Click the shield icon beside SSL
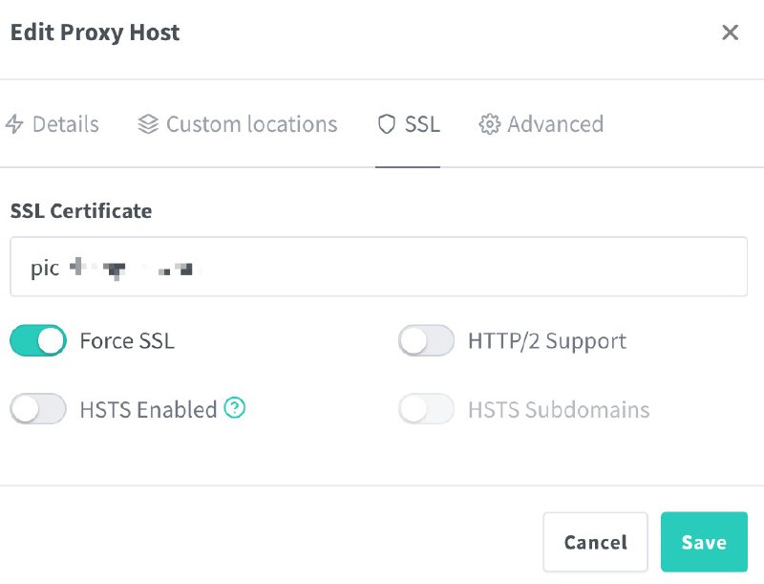Image resolution: width=764 pixels, height=584 pixels. coord(387,124)
